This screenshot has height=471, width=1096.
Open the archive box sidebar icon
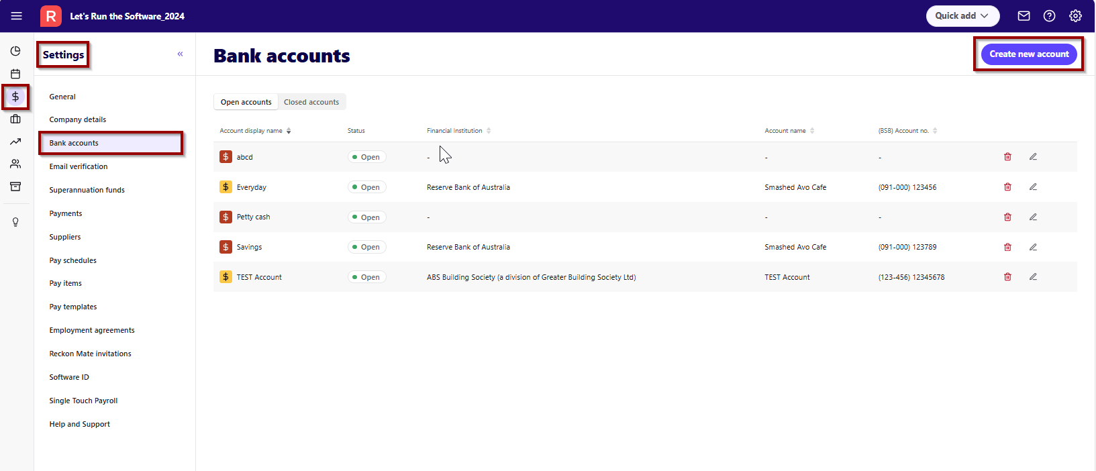pos(15,187)
